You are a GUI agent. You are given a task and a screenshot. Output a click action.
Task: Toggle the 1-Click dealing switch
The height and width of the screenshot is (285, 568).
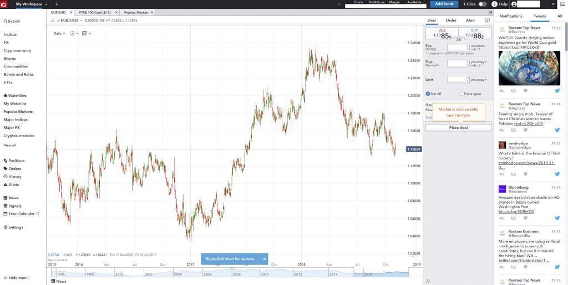click(482, 4)
